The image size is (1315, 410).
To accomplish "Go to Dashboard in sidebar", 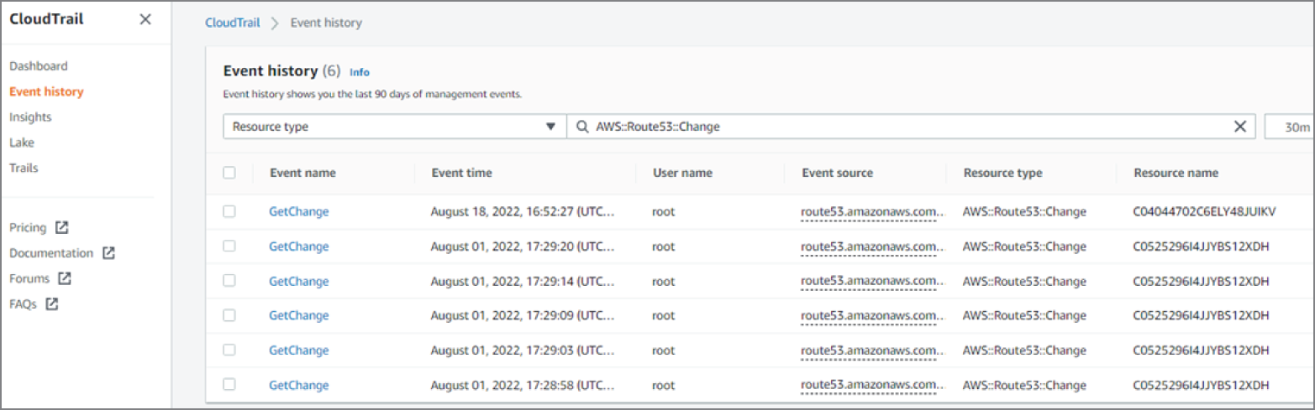I will (39, 65).
